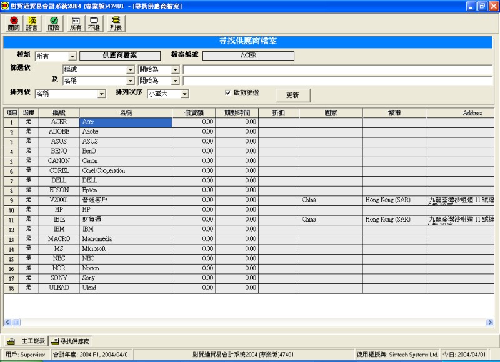
Task: Click the V20001 code cell
Action: tap(59, 200)
